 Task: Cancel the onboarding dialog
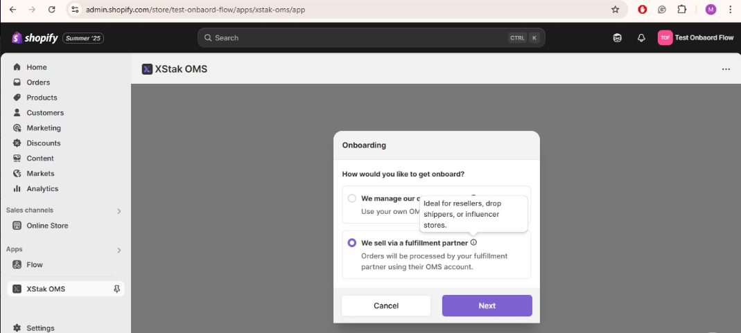coord(386,305)
